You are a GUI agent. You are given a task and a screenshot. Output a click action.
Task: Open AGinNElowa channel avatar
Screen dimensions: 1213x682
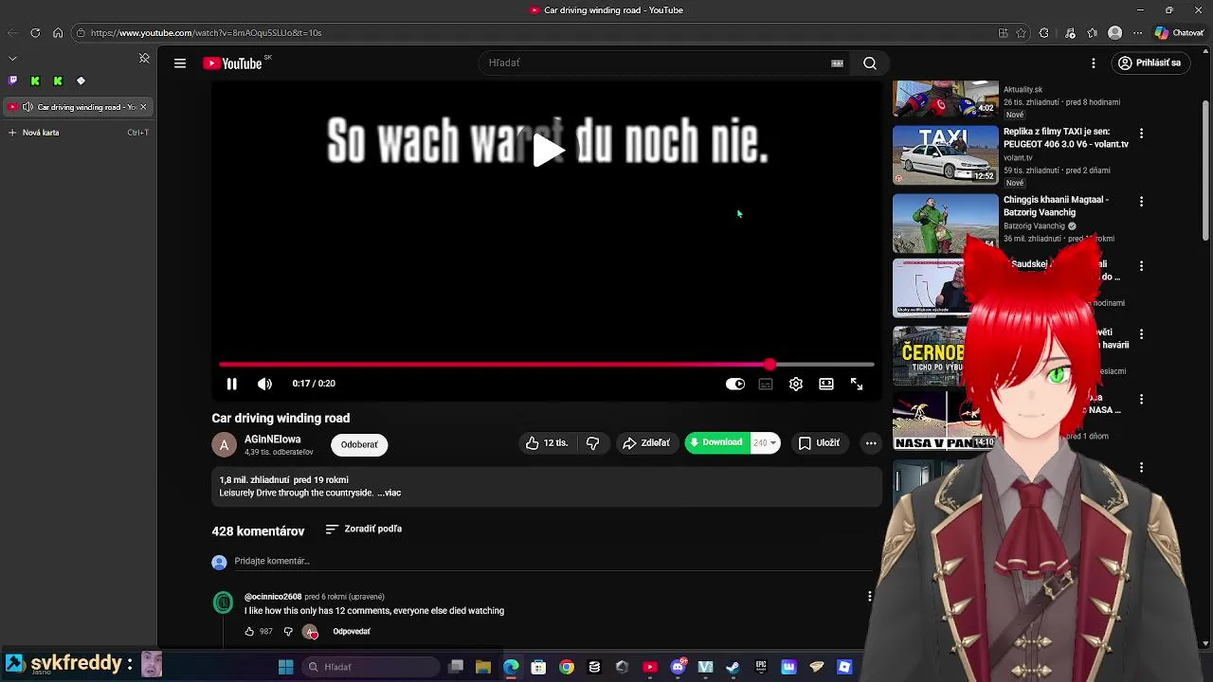click(x=224, y=444)
